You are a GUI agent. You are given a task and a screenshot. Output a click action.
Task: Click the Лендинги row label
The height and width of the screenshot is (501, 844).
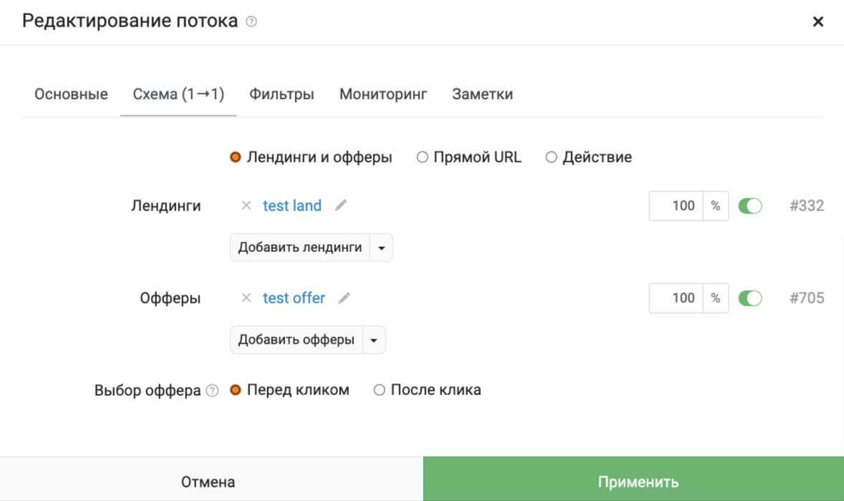(166, 206)
